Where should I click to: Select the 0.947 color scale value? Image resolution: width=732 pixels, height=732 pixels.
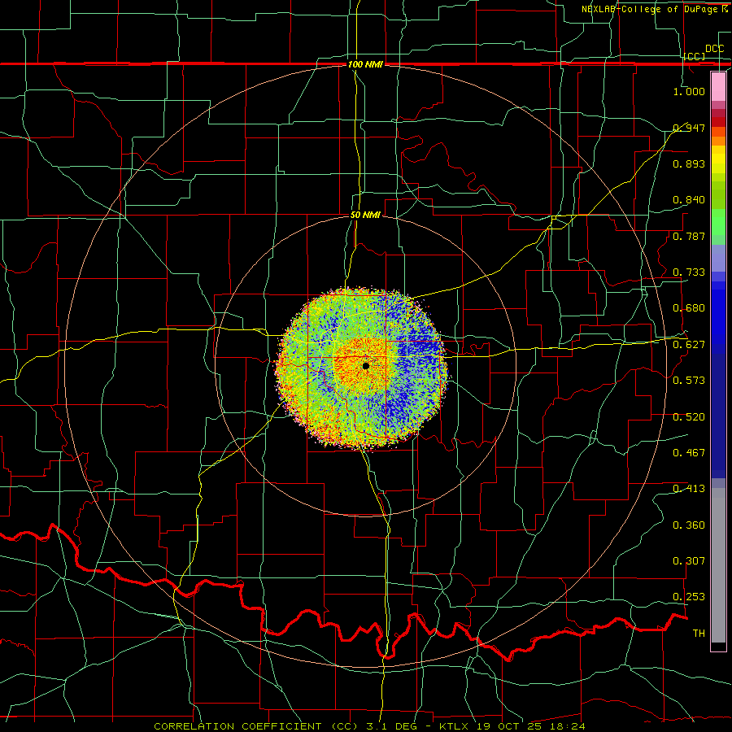[689, 128]
